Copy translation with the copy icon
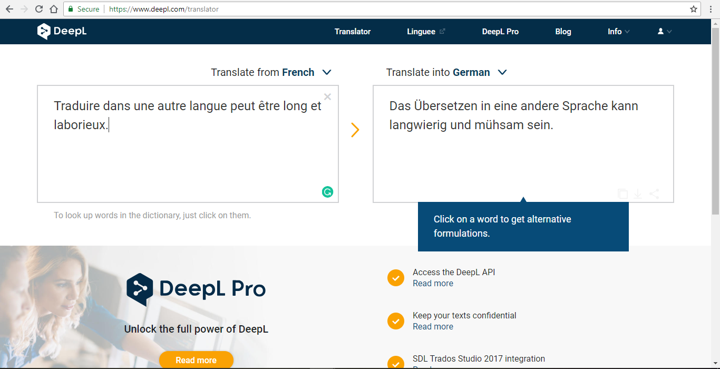This screenshot has height=369, width=720. 622,194
